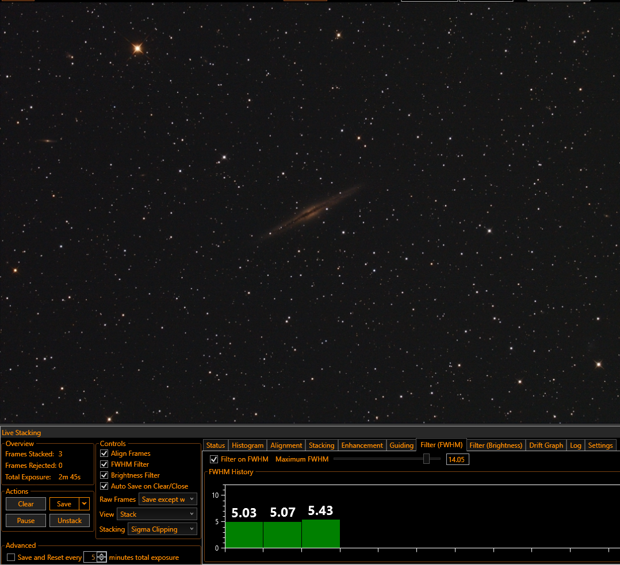The height and width of the screenshot is (565, 620).
Task: Click the Unstack button
Action: (x=70, y=520)
